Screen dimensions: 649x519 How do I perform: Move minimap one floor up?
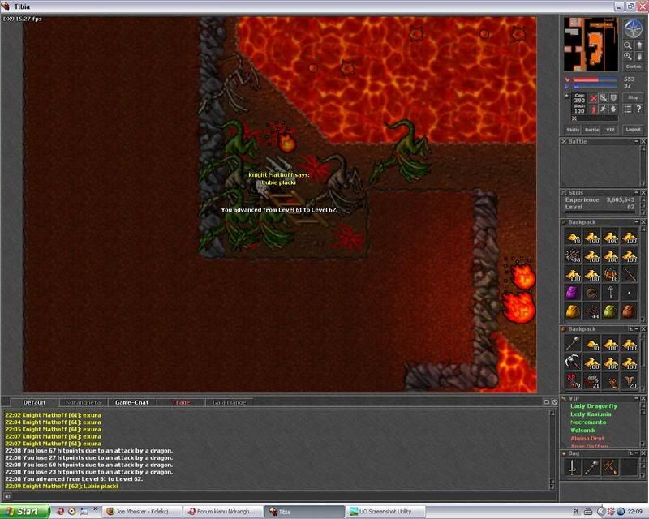pyautogui.click(x=638, y=45)
